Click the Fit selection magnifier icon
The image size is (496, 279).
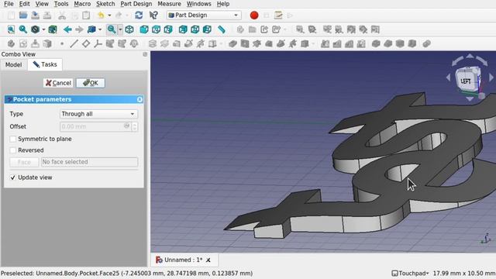pos(22,29)
